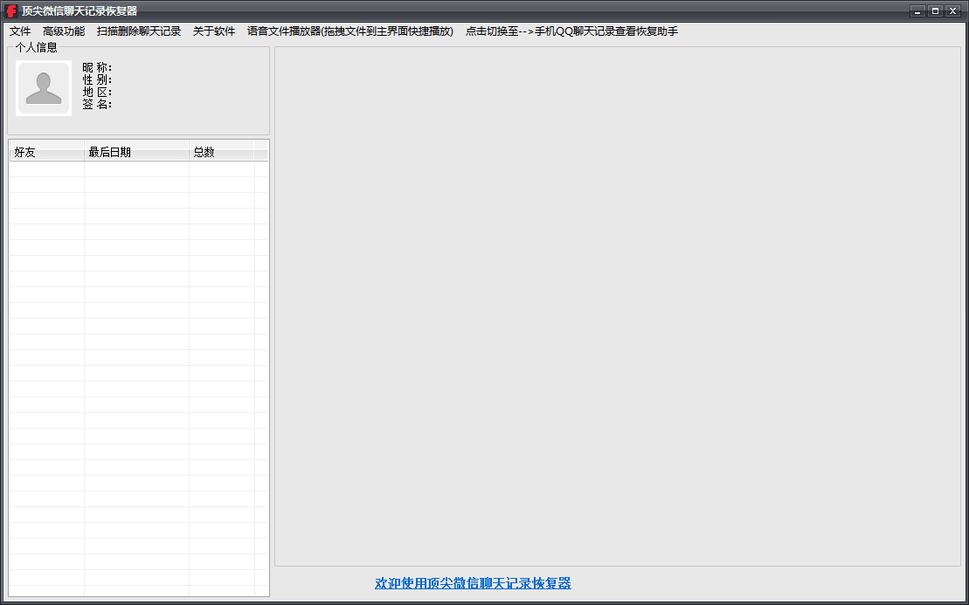The width and height of the screenshot is (969, 605).
Task: Maximize the application window
Action: pyautogui.click(x=935, y=11)
